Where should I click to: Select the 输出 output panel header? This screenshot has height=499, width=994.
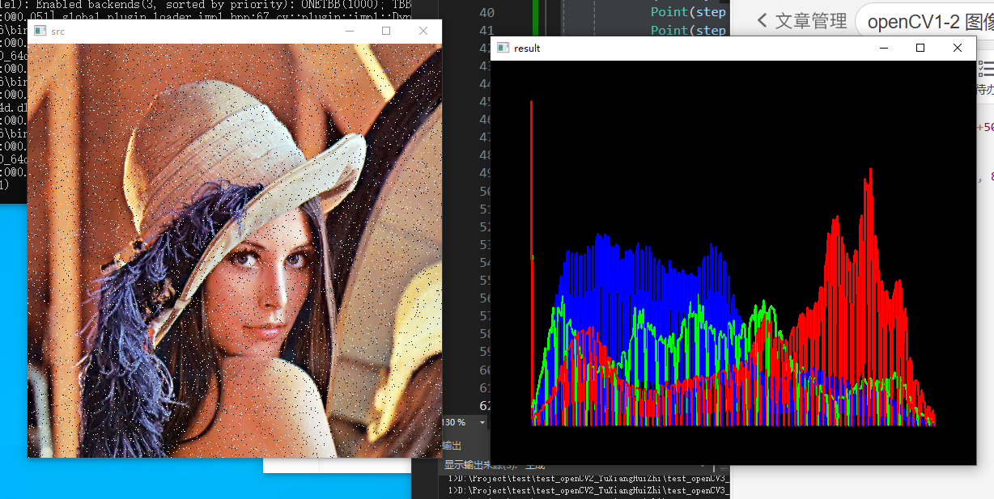(452, 446)
